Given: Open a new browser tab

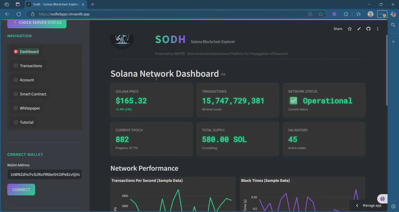Looking at the screenshot, I should tap(93, 4).
